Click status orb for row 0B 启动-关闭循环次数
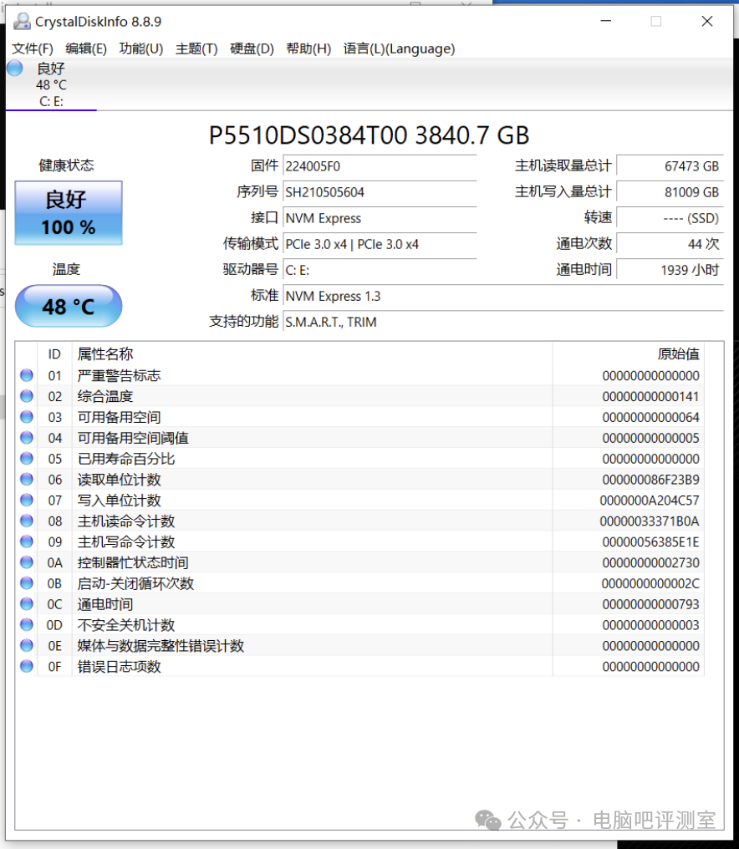 tap(27, 583)
